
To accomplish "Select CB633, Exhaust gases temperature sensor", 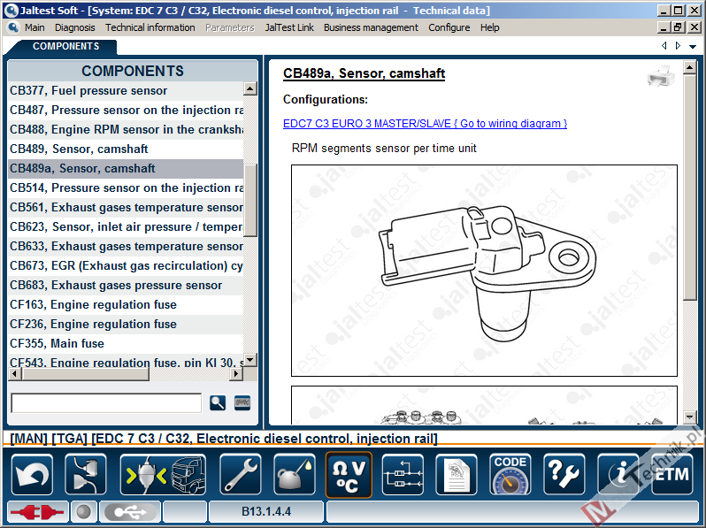I will (x=126, y=246).
